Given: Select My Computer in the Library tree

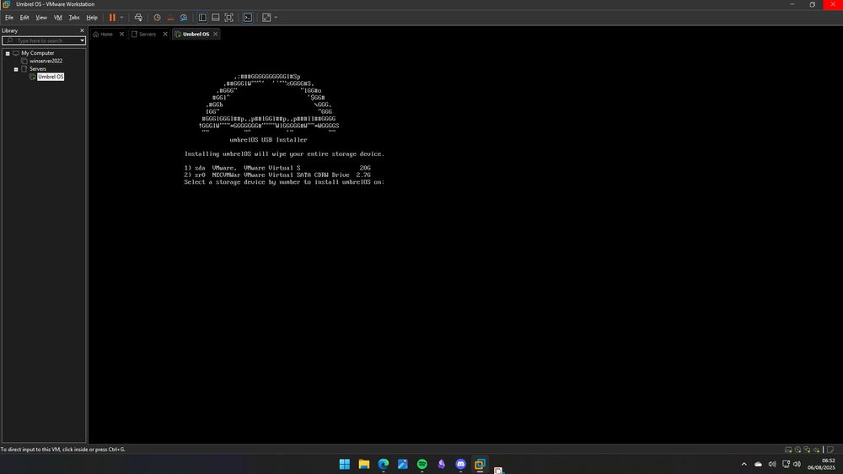Looking at the screenshot, I should (x=38, y=53).
